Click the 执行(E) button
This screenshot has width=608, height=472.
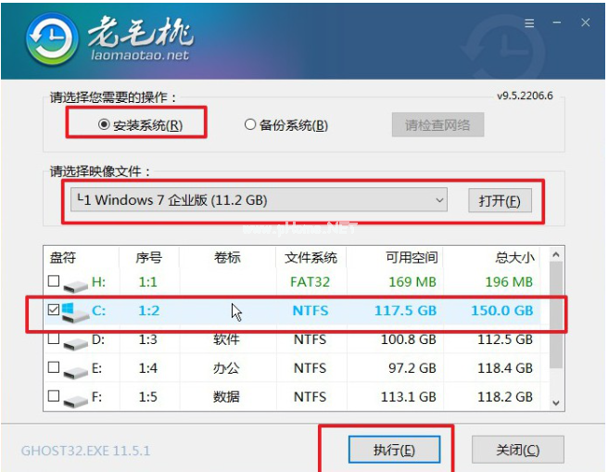pyautogui.click(x=394, y=451)
